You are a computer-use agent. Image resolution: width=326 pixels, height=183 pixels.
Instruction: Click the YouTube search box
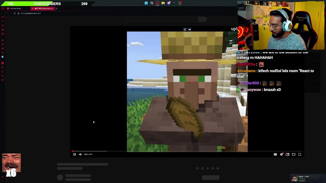coord(162,20)
